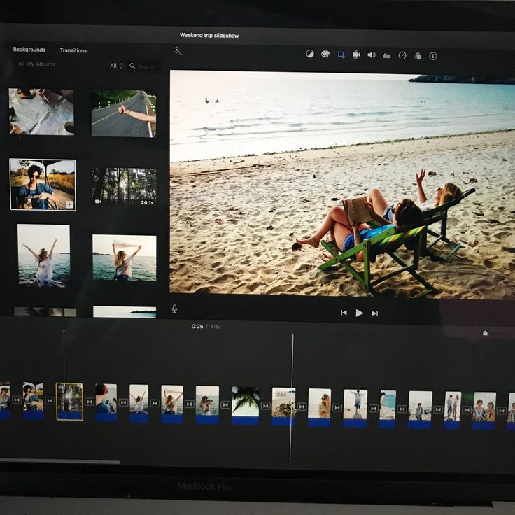Select the map and coffee photo thumbnail
Image resolution: width=515 pixels, height=515 pixels.
click(x=41, y=112)
